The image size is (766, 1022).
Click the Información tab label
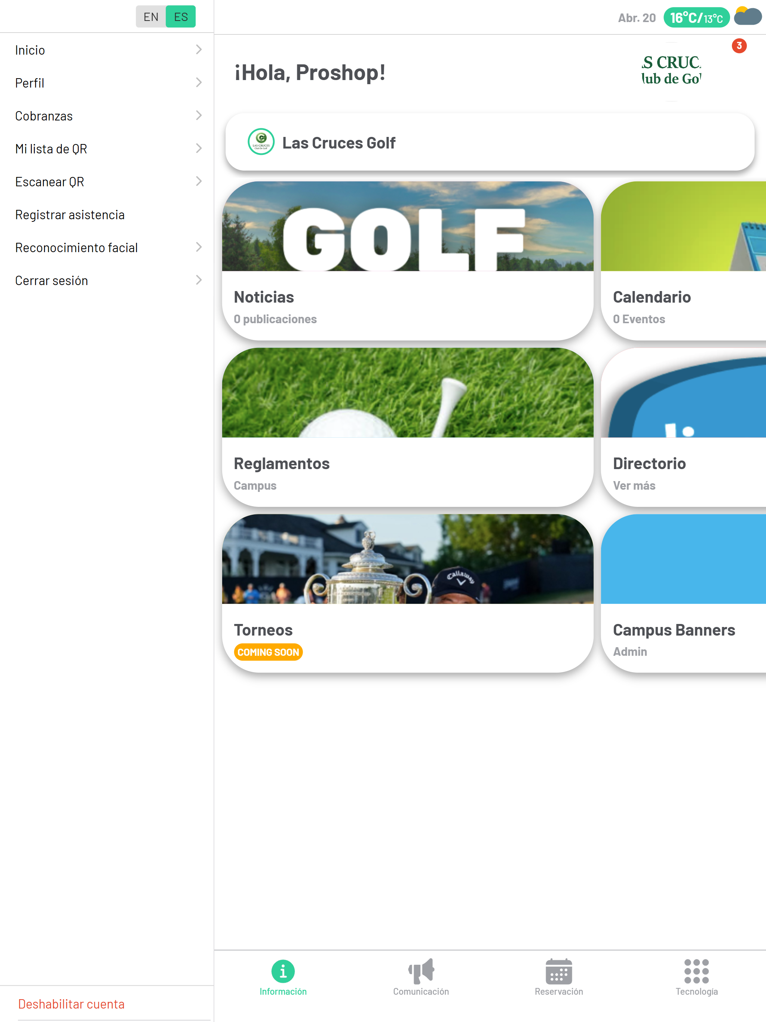283,991
